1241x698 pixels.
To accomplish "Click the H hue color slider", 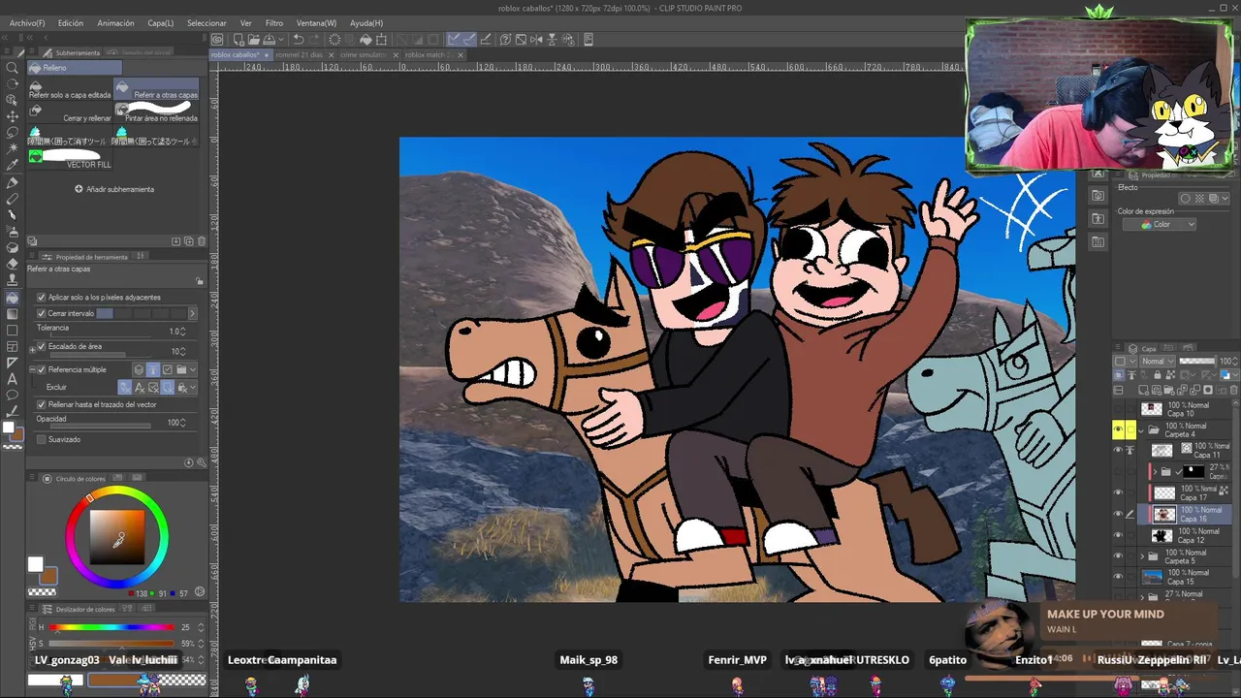I will click(112, 627).
